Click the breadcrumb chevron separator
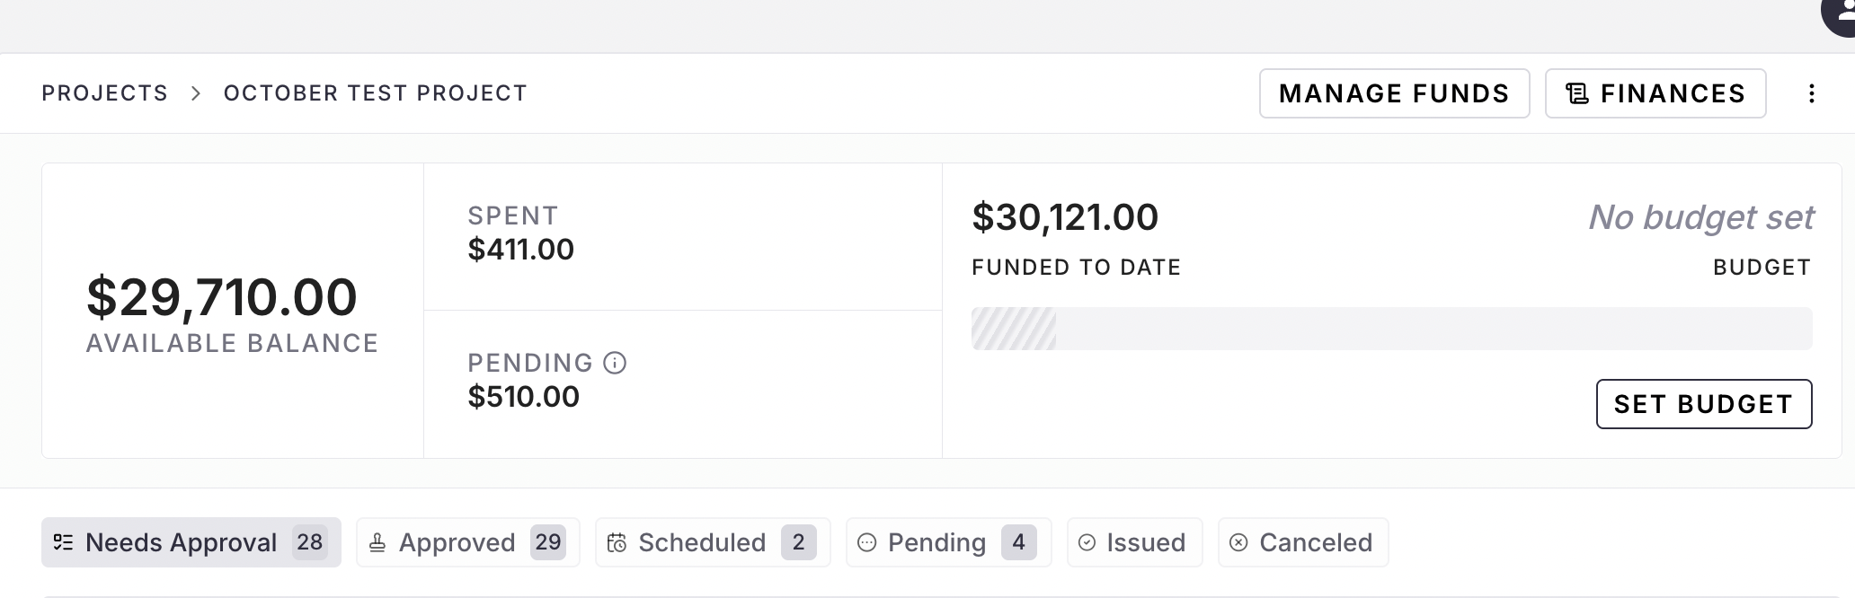The image size is (1855, 598). tap(196, 93)
